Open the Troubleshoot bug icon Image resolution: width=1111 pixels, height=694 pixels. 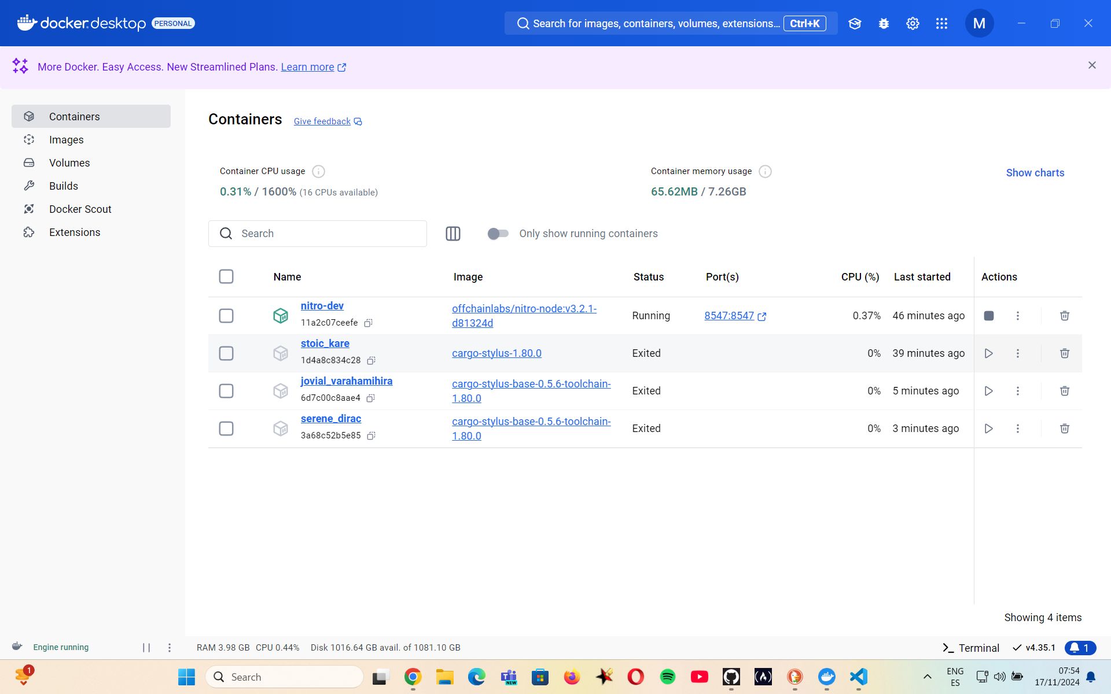point(884,24)
